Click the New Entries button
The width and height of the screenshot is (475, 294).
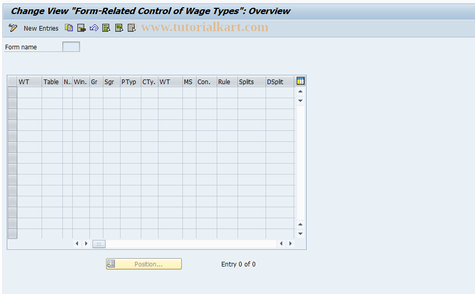point(41,29)
